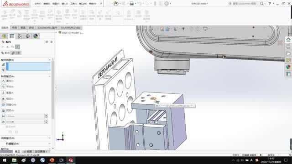Open the Windows Start menu
The image size is (292, 164).
pyautogui.click(x=5, y=160)
